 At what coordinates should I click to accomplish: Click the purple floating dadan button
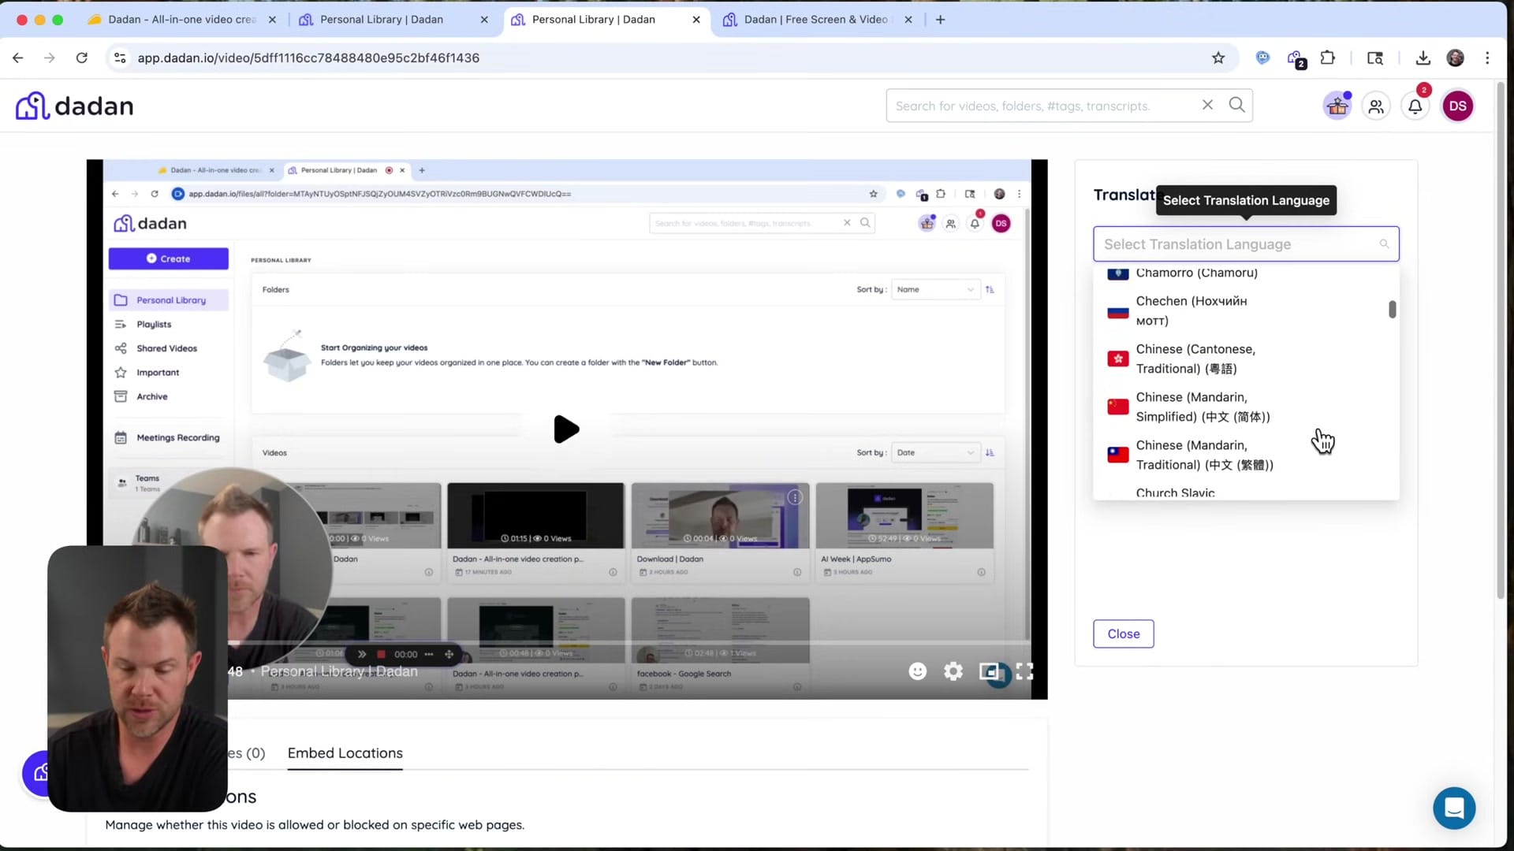click(x=35, y=773)
